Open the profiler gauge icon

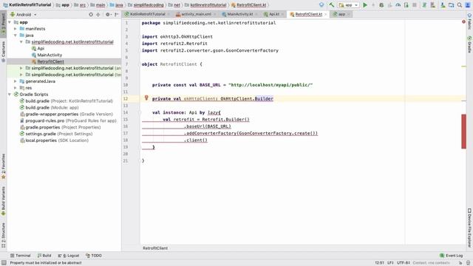[x=398, y=5]
